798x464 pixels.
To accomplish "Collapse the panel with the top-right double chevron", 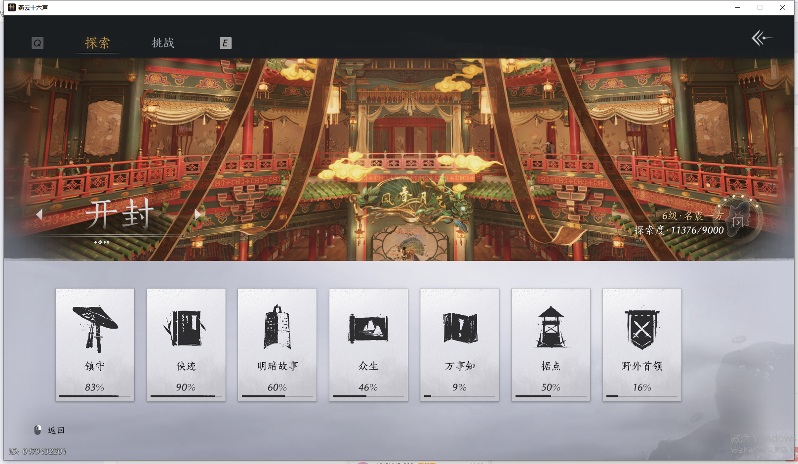I will [x=761, y=38].
